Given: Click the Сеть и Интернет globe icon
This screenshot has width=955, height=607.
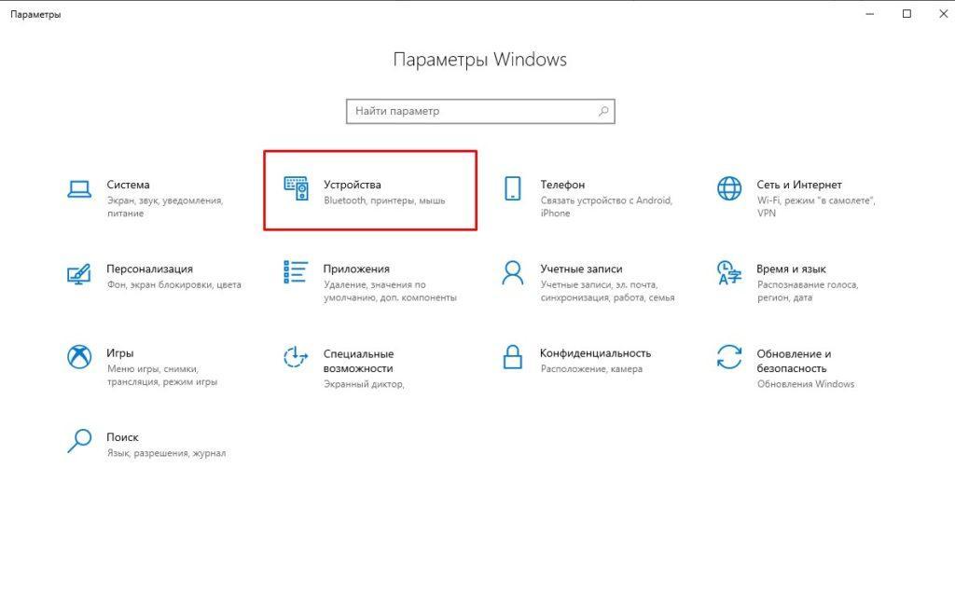Looking at the screenshot, I should pos(729,188).
